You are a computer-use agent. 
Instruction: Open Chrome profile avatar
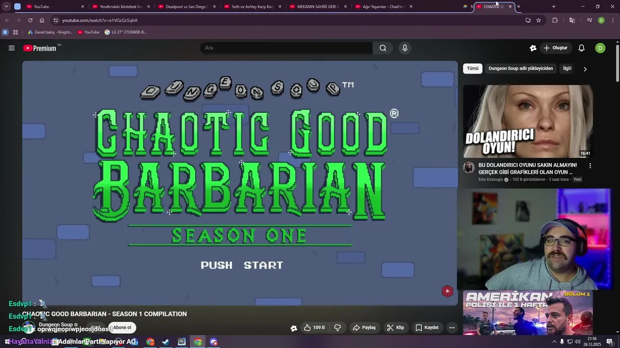601,20
